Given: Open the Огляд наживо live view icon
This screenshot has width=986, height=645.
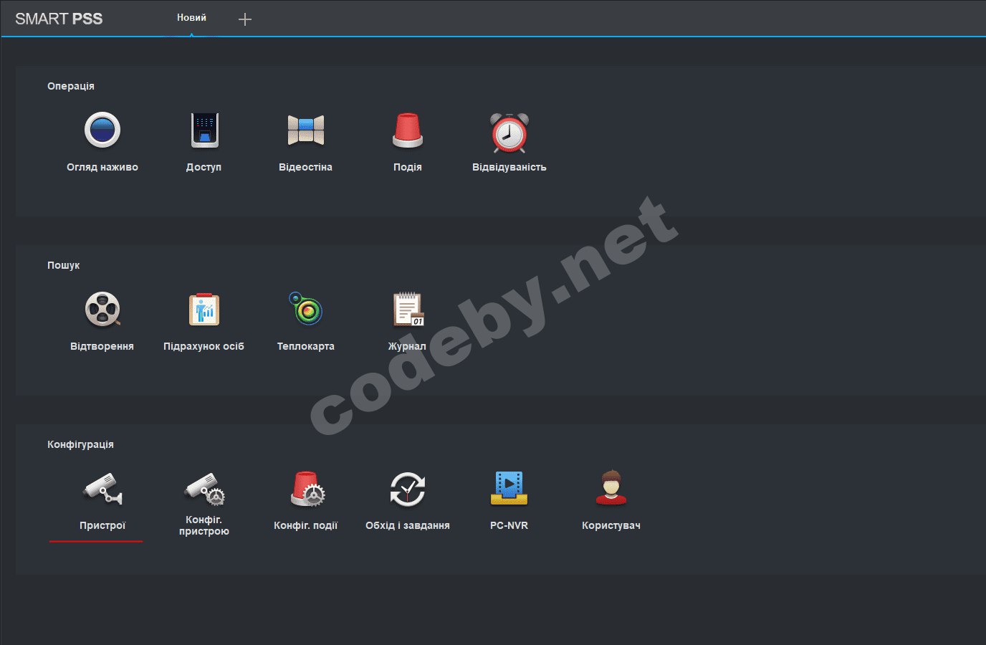Looking at the screenshot, I should coord(102,130).
